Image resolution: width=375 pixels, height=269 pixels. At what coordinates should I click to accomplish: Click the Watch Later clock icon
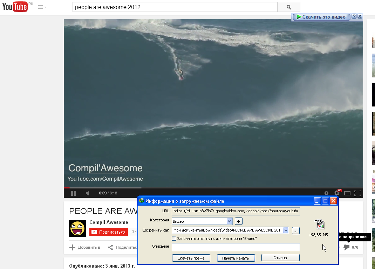326,193
